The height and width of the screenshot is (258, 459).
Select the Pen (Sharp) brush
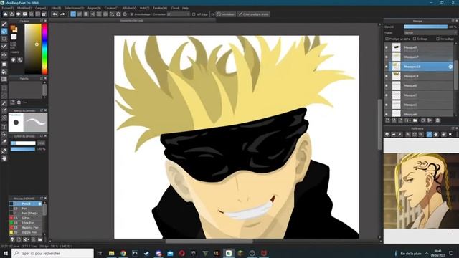tap(26, 214)
